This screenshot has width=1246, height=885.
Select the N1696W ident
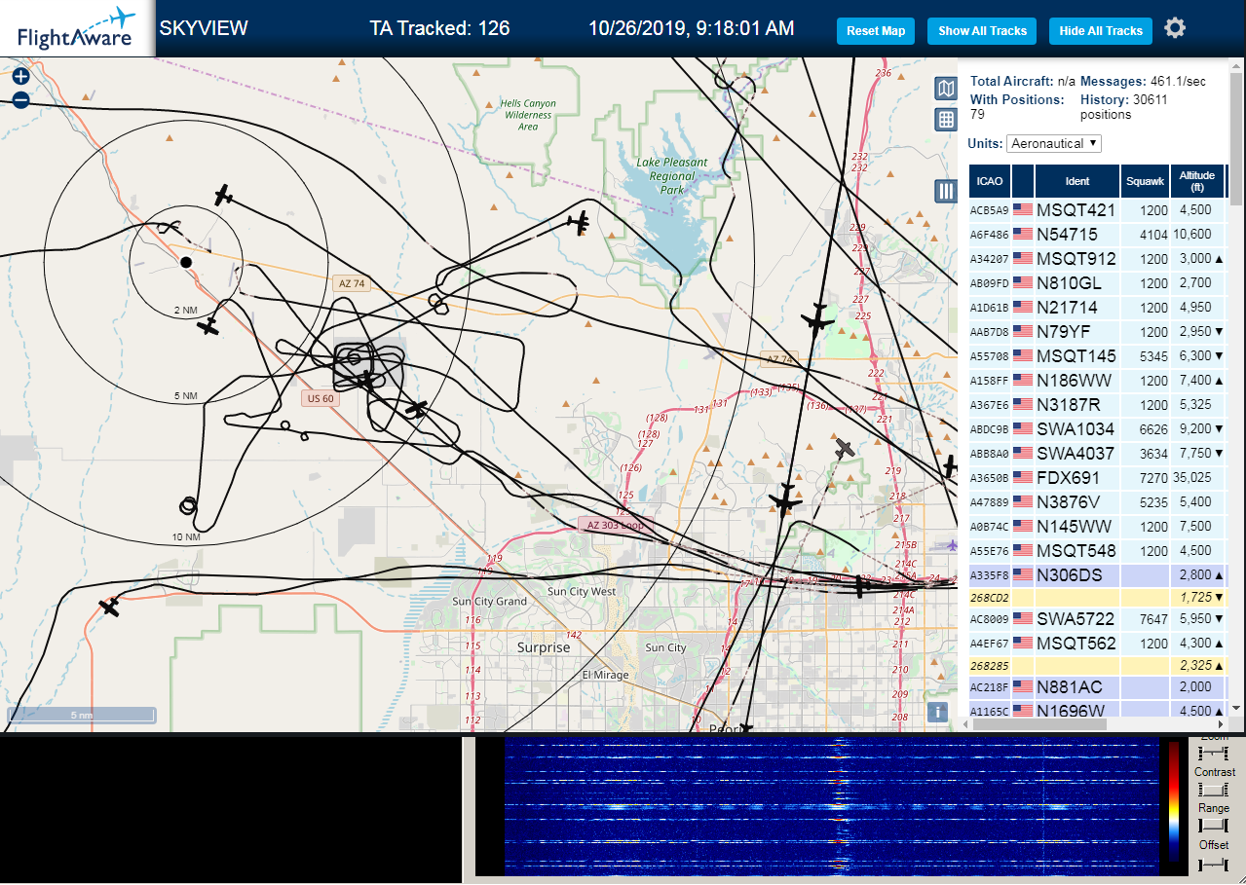coord(1071,711)
